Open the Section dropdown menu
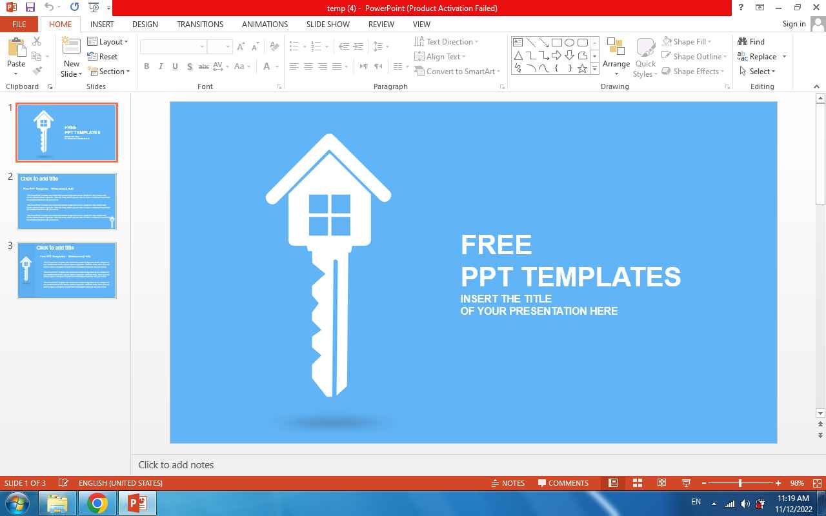Image resolution: width=826 pixels, height=516 pixels. (x=108, y=72)
